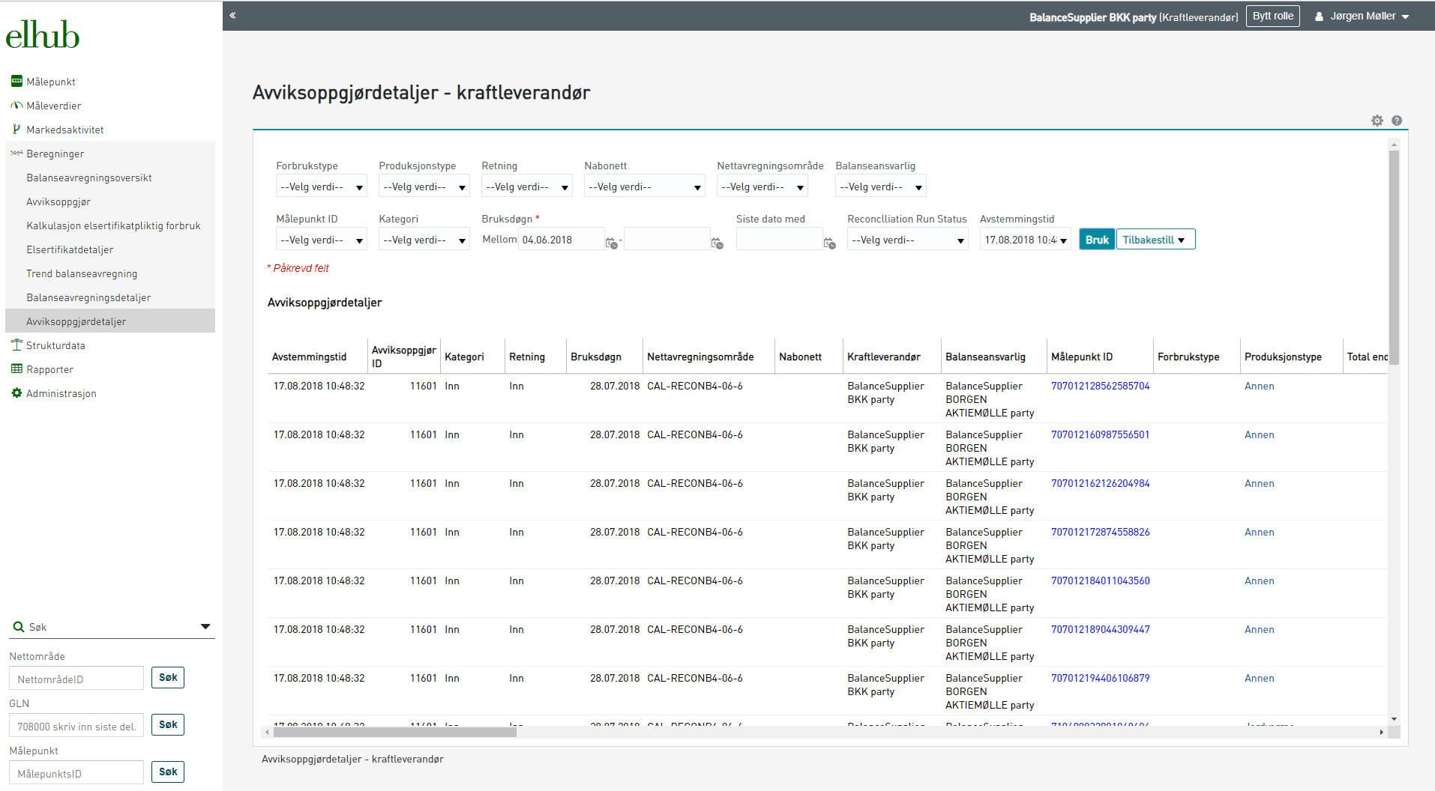Click the elhub logo

(43, 34)
